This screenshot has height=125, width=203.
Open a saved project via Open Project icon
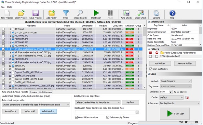click(21, 15)
